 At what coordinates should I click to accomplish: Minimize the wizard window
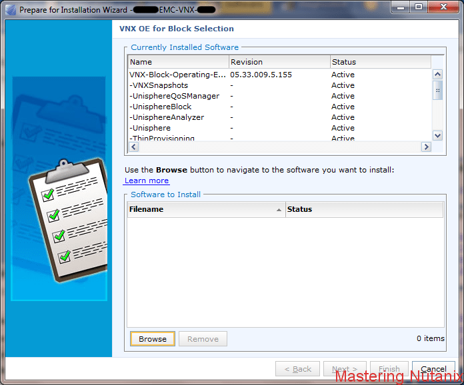[x=401, y=7]
